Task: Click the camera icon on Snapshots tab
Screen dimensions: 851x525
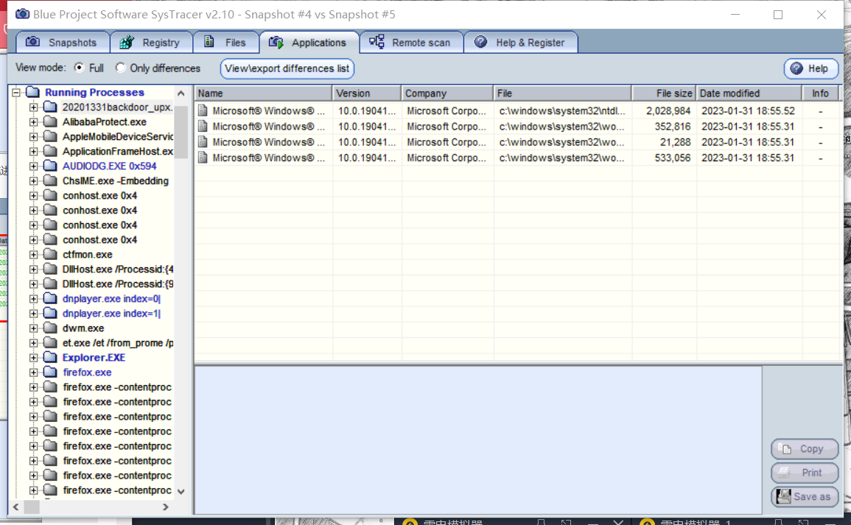Action: (x=32, y=42)
